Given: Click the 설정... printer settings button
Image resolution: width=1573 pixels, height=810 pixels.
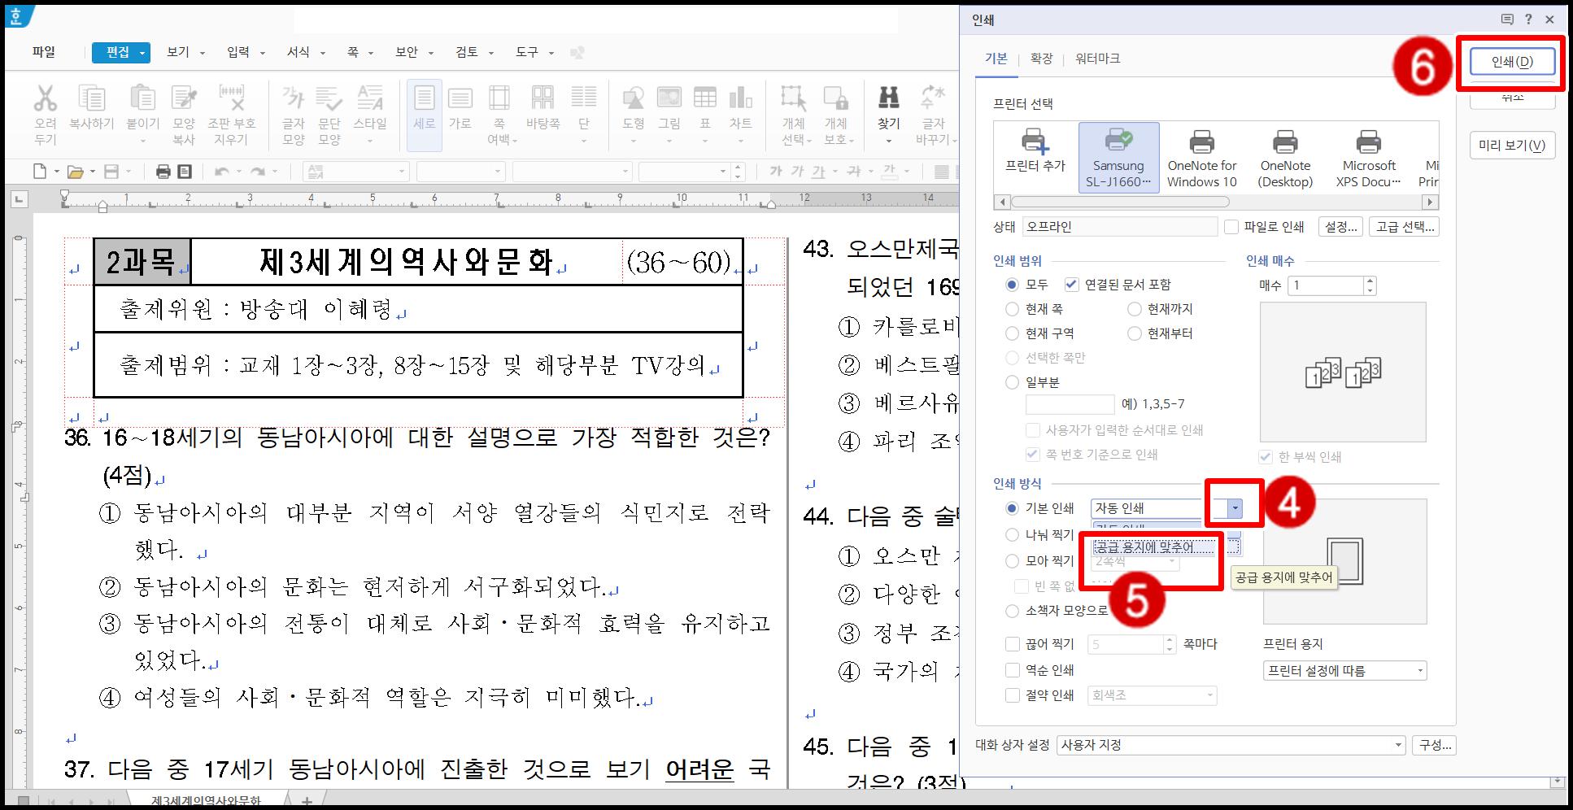Looking at the screenshot, I should (1340, 227).
